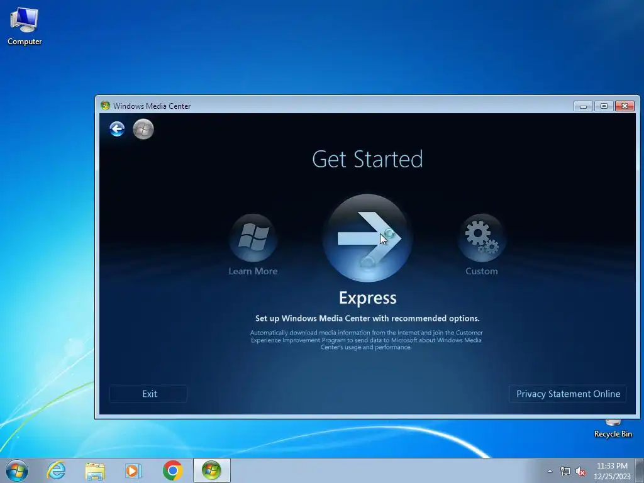
Task: Click the Media Center title bar icon
Action: point(105,106)
